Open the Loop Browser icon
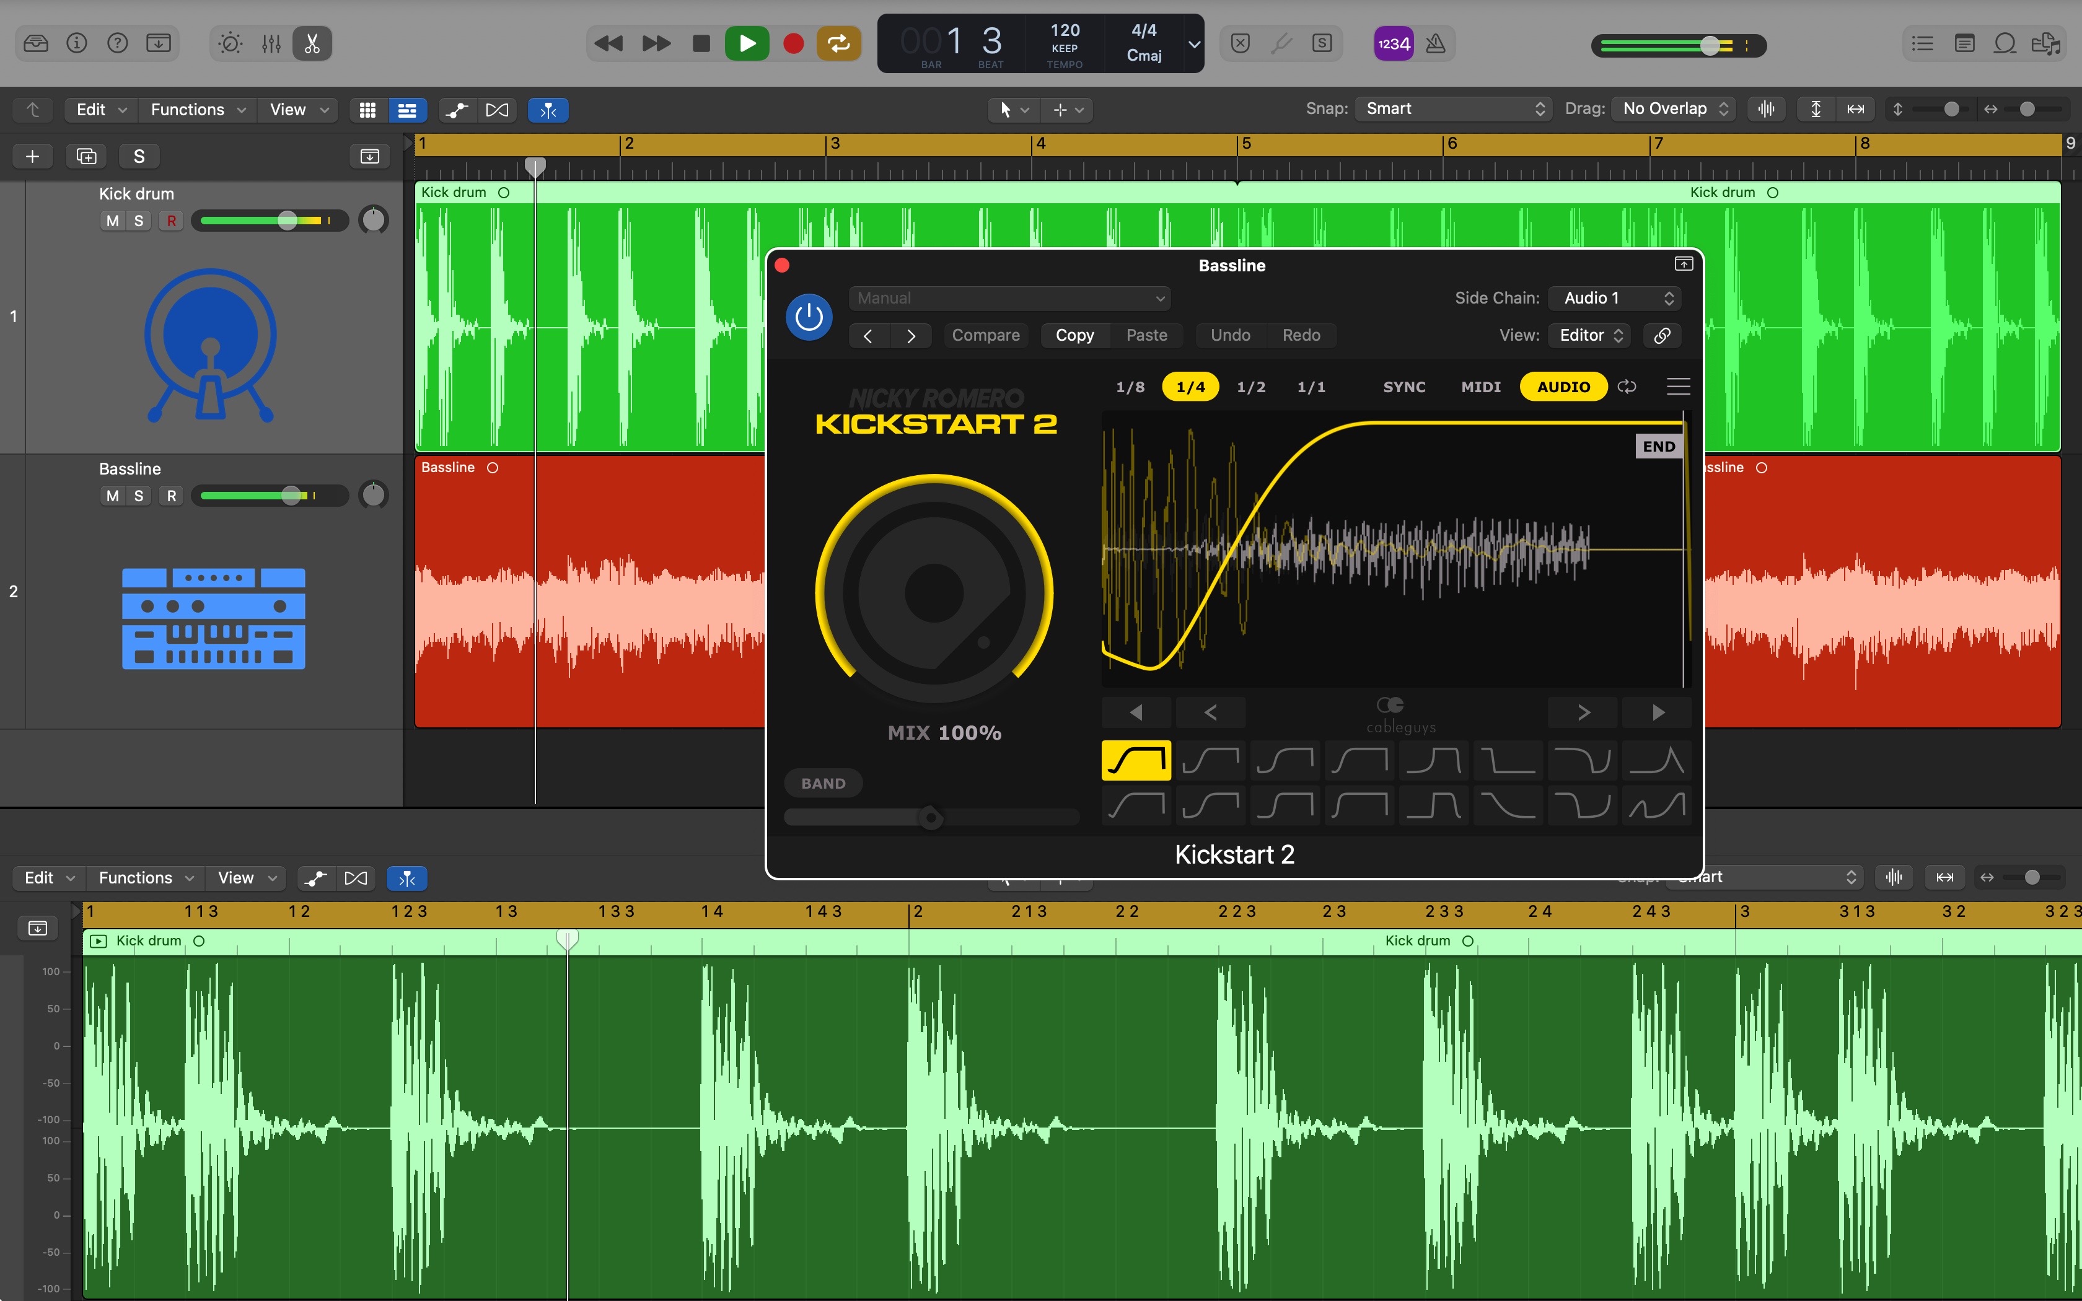This screenshot has height=1301, width=2082. click(2005, 43)
